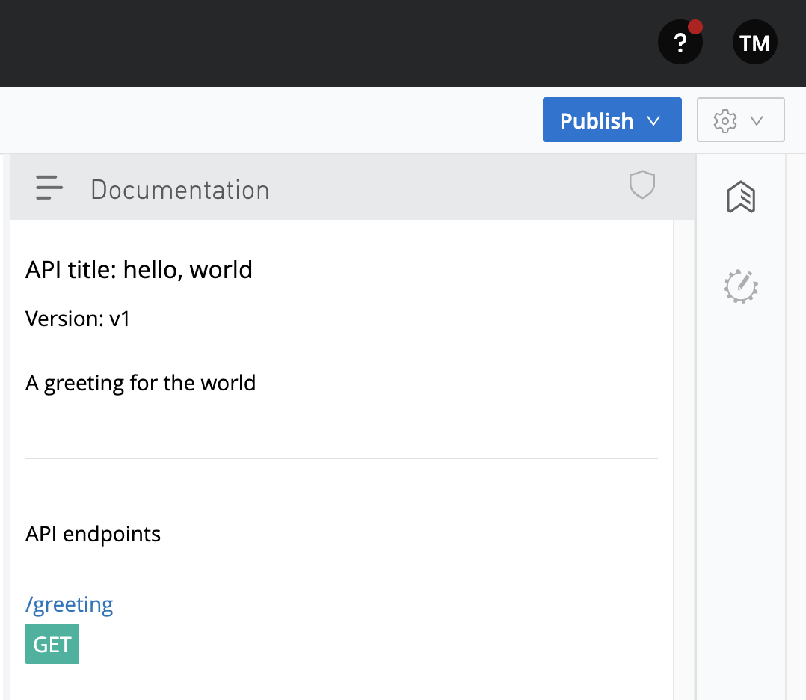The width and height of the screenshot is (806, 700).
Task: Click the red notification badge on help
Action: point(695,28)
